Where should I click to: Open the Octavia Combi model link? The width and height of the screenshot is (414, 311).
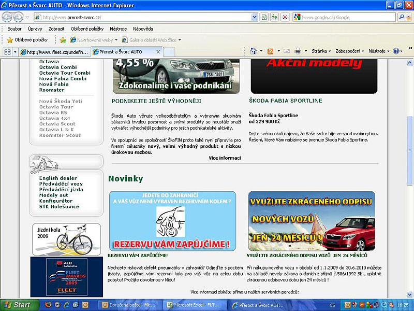(58, 67)
